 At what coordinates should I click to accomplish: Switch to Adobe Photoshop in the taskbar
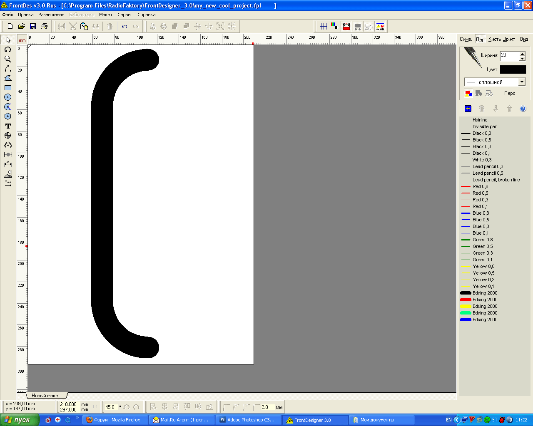point(249,420)
